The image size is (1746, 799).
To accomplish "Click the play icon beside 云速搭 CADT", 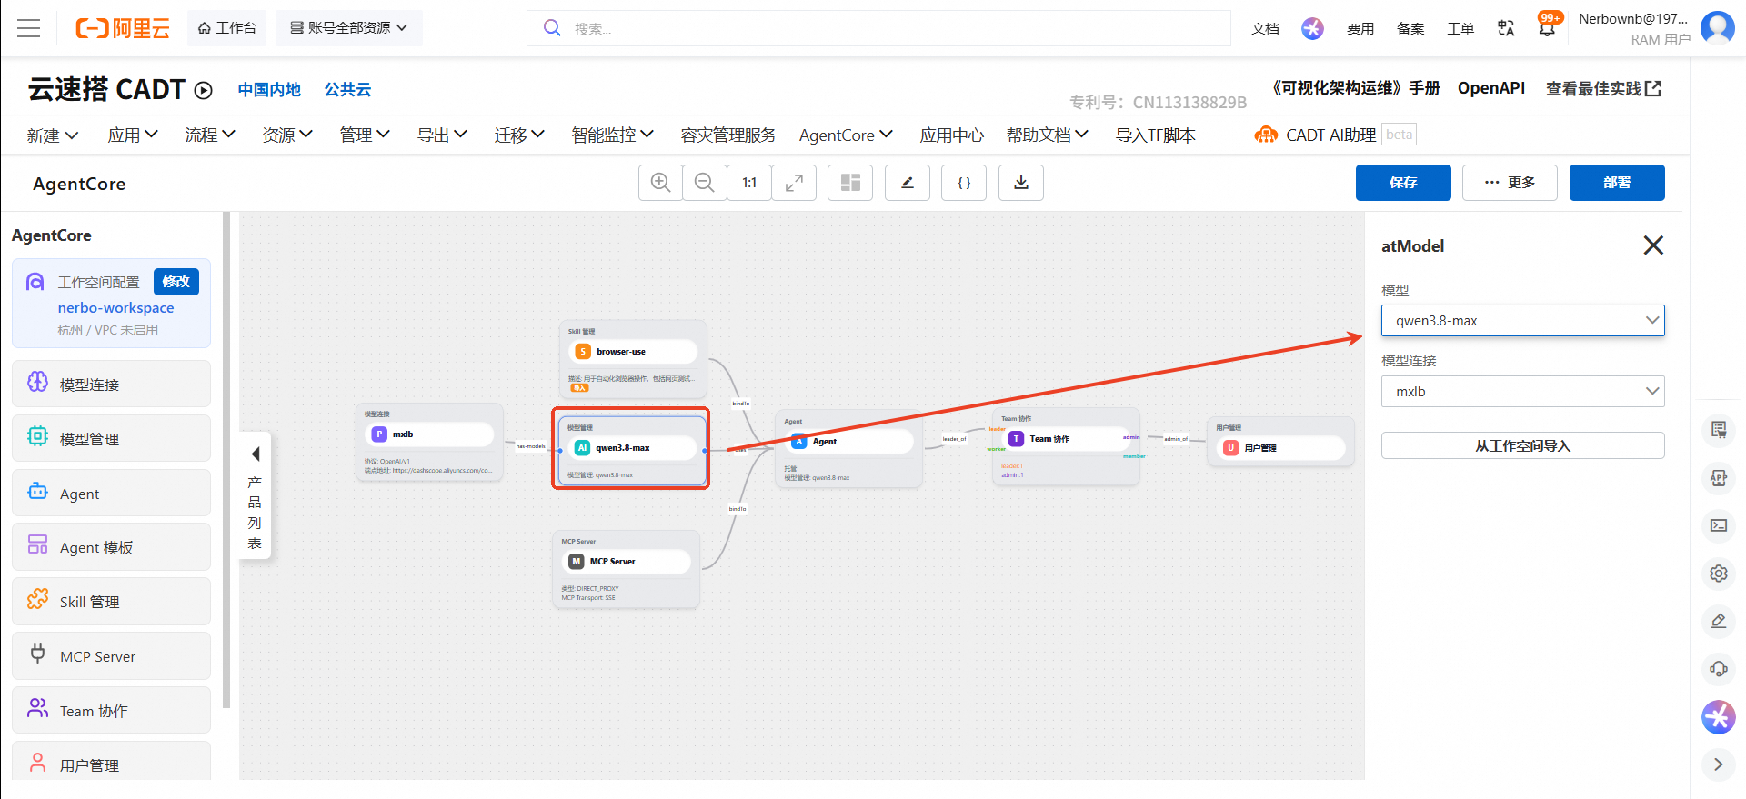I will (x=204, y=90).
